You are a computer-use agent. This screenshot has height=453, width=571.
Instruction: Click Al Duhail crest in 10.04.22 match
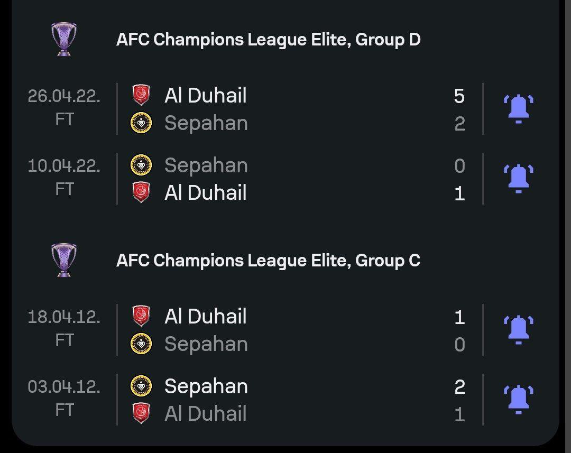pos(141,192)
